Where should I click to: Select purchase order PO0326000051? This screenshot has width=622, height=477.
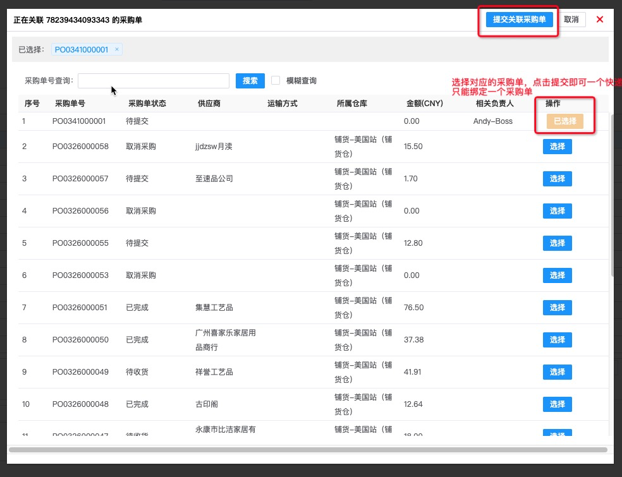pos(558,307)
